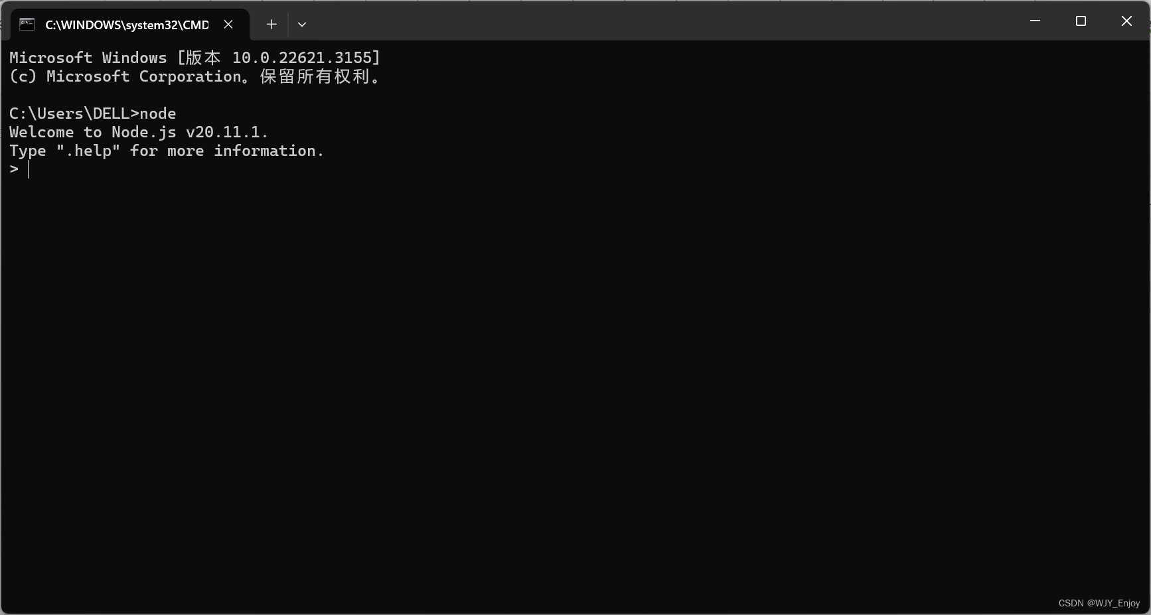
Task: Place the cursor at the Node REPL prompt
Action: click(x=28, y=169)
